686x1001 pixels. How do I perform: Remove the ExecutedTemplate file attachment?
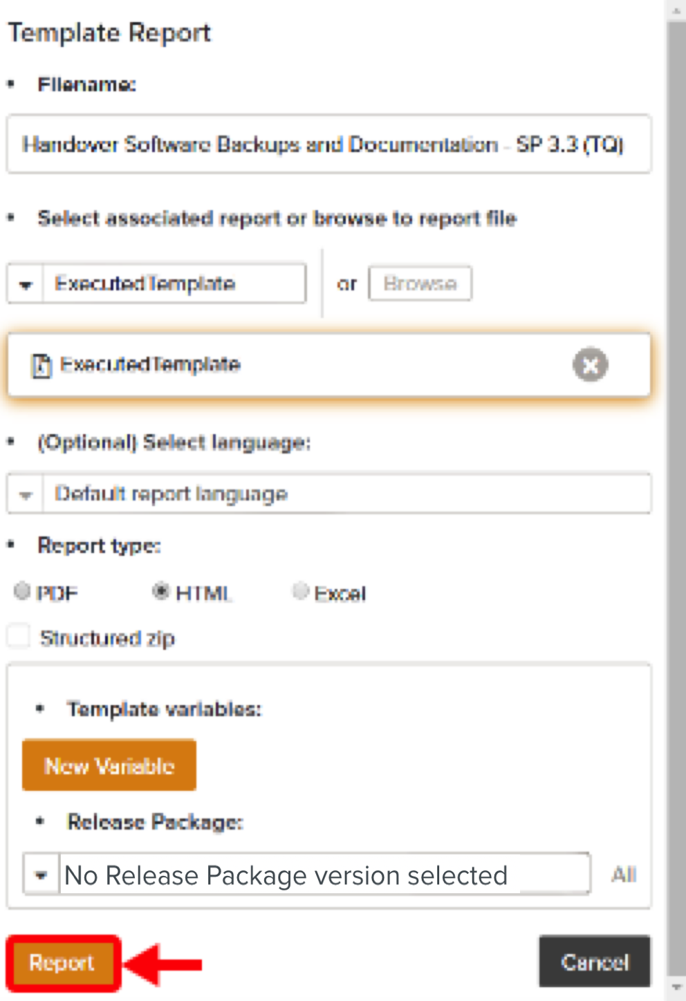(591, 365)
